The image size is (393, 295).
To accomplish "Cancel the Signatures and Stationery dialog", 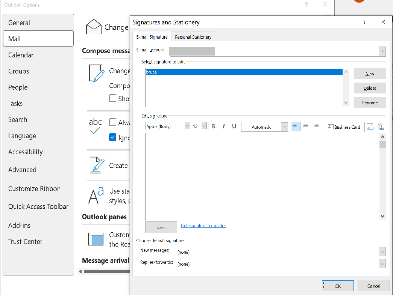I will [x=373, y=286].
